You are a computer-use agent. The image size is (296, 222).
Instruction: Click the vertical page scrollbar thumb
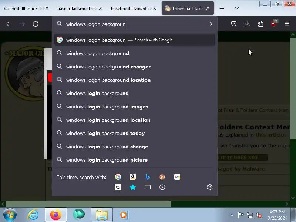(293, 88)
